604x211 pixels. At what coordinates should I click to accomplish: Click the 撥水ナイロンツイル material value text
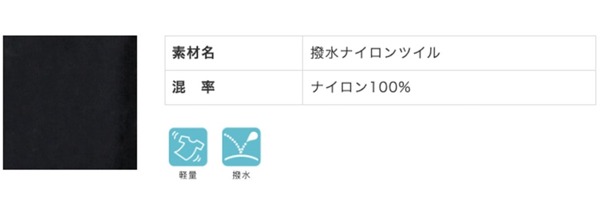pos(375,53)
